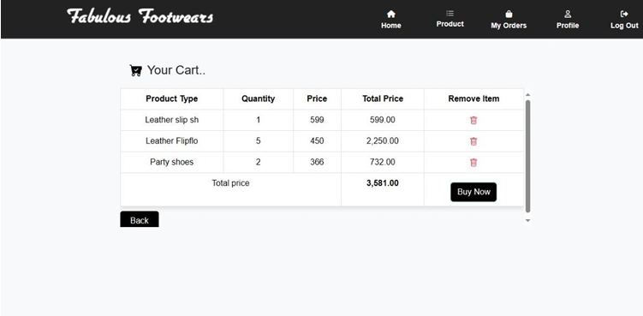Click price value 366

(317, 162)
